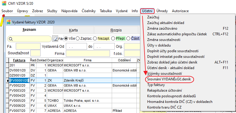Switch to the Seznam tab
Image resolution: width=236 pixels, height=113 pixels.
[29, 30]
